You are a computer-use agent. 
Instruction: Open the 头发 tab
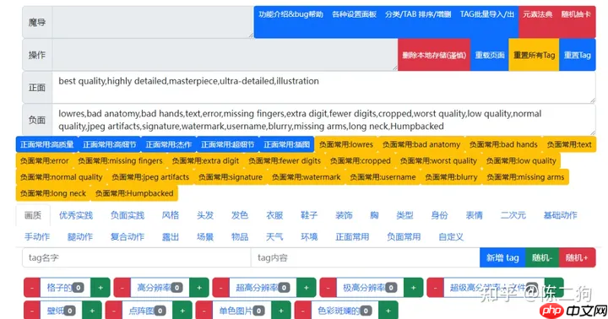point(205,215)
